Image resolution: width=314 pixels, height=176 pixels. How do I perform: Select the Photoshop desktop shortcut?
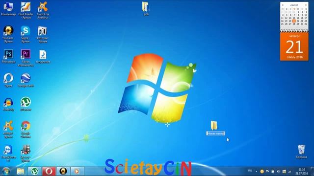(x=8, y=57)
